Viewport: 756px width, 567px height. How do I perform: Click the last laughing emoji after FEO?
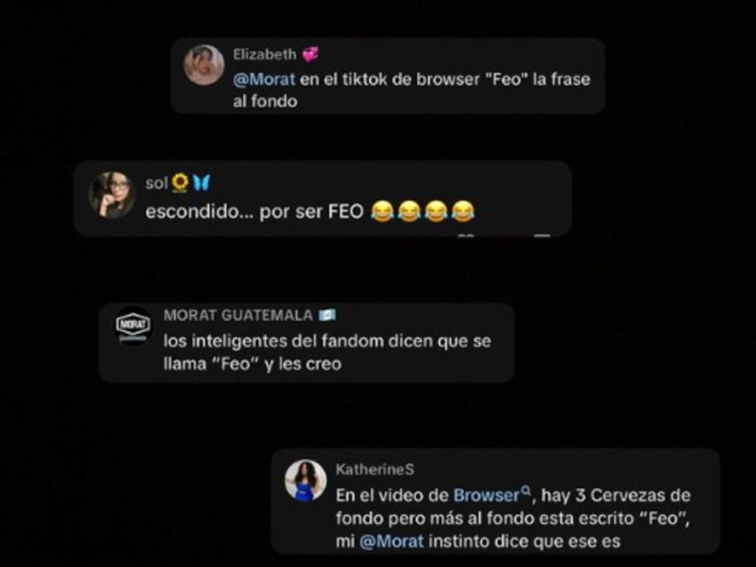click(462, 212)
